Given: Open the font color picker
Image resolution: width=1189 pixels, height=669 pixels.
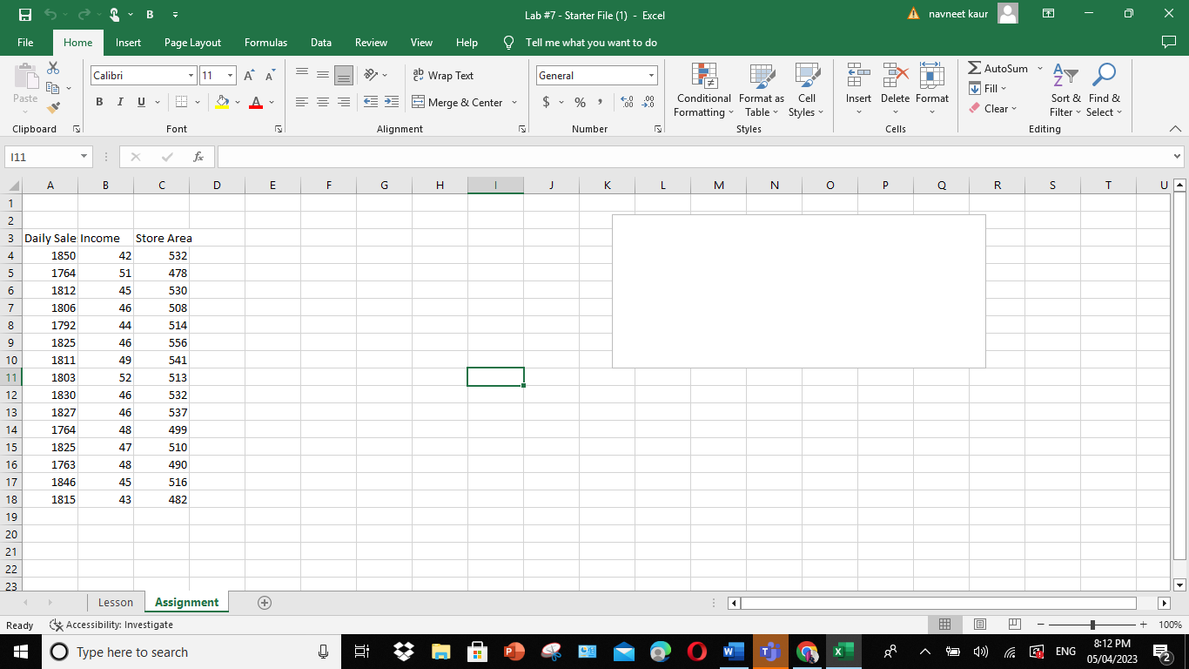Looking at the screenshot, I should point(256,102).
